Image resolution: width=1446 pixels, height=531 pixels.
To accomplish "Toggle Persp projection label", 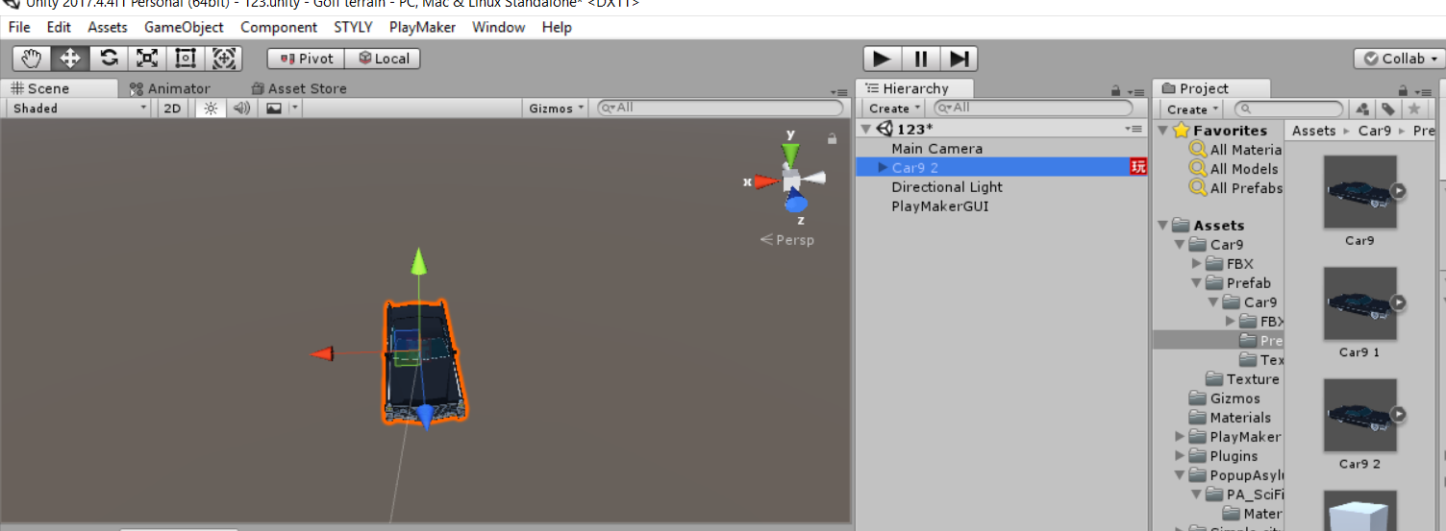I will 786,240.
